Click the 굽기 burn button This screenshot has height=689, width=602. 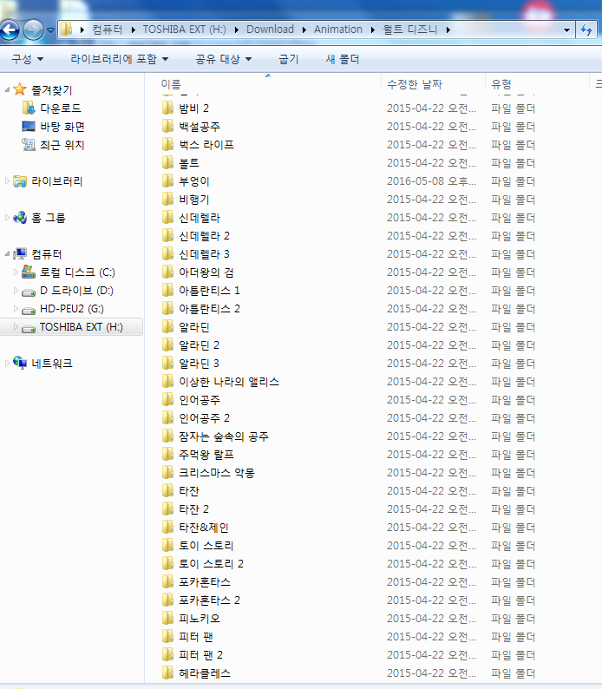pos(288,60)
